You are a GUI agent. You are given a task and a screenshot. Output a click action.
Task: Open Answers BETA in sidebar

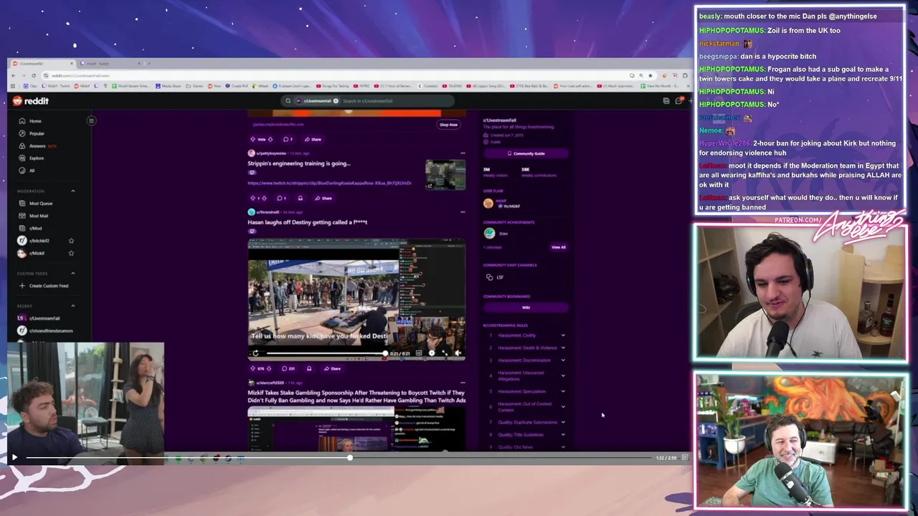click(37, 145)
